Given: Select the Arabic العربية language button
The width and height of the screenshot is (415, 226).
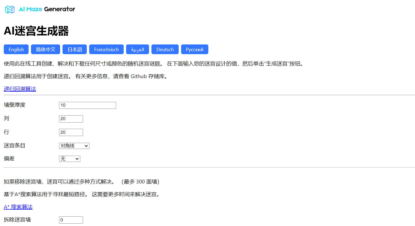Looking at the screenshot, I should coord(137,49).
